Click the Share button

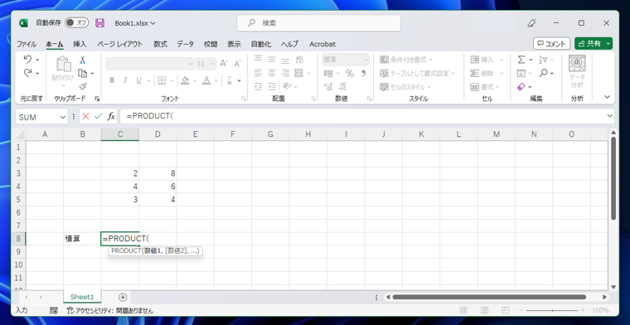(590, 43)
